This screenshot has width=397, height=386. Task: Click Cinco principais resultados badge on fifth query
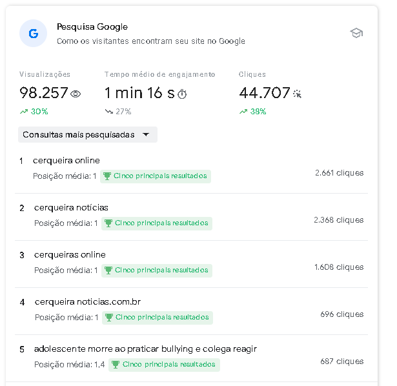(164, 365)
